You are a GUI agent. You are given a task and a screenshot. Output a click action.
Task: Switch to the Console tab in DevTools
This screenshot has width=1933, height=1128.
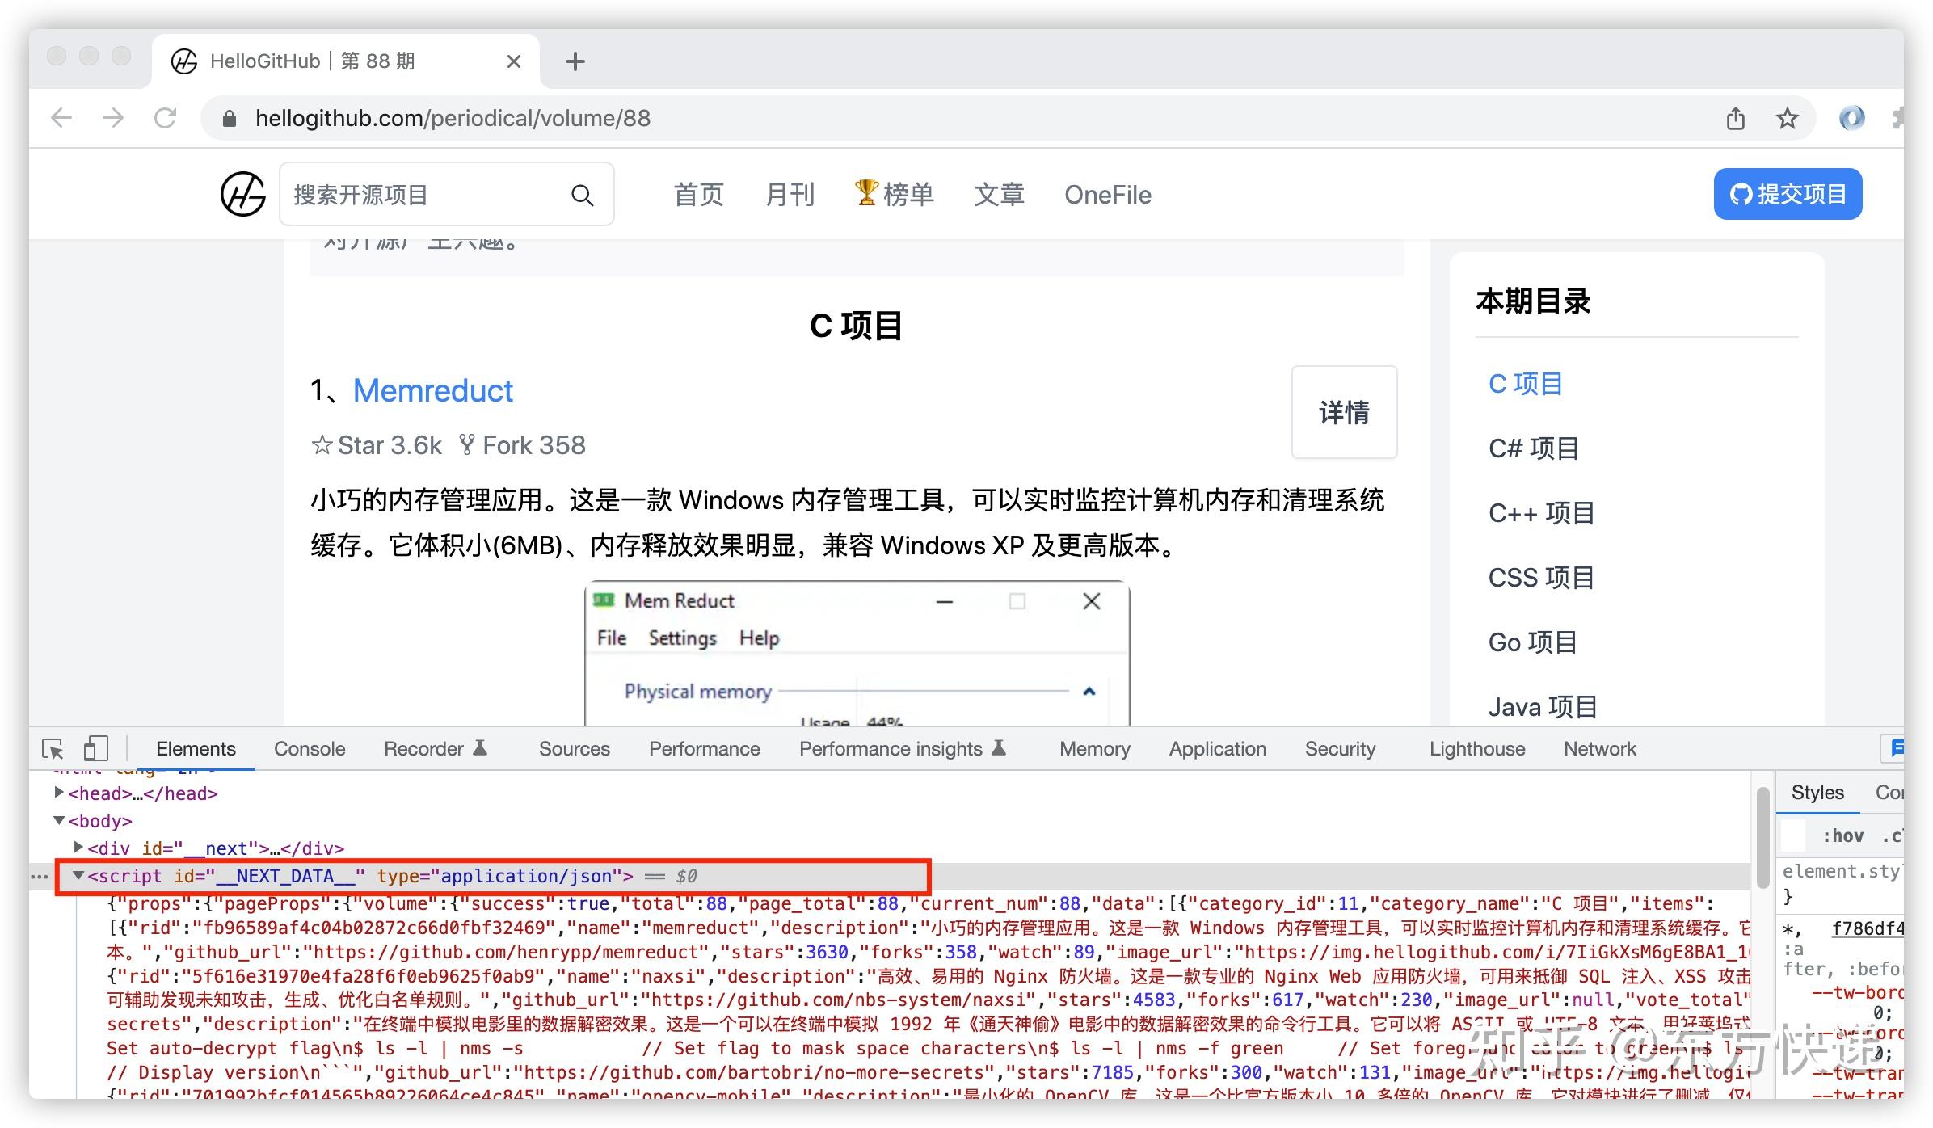click(308, 748)
